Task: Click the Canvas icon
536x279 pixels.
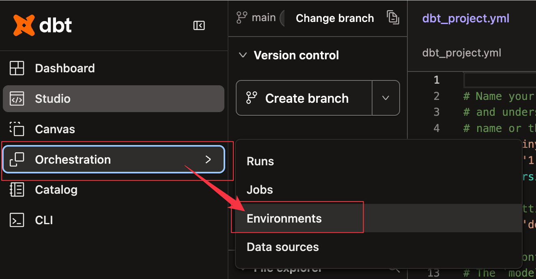Action: (17, 129)
